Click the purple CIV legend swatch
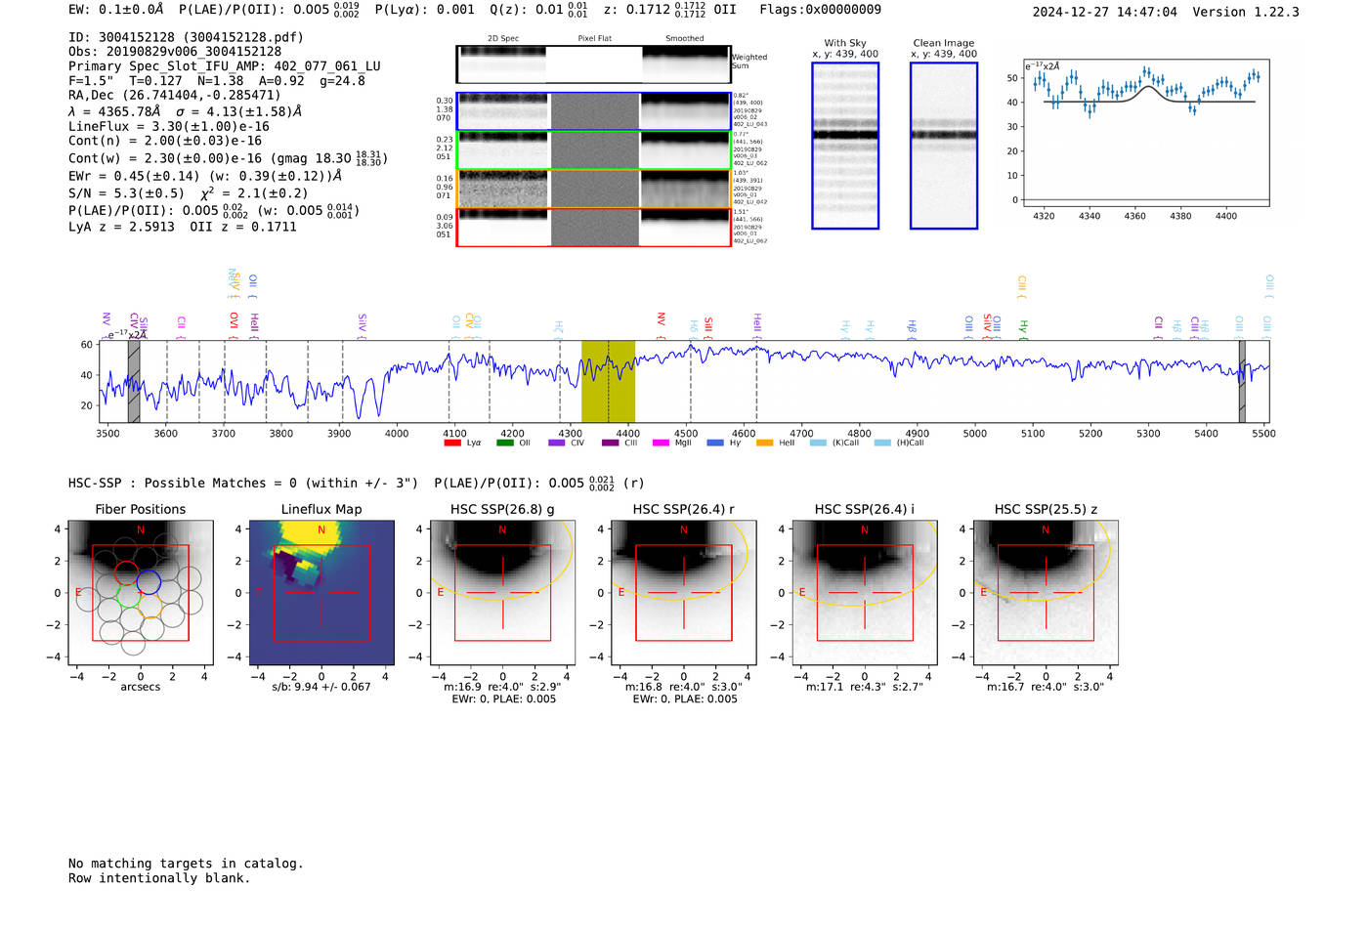This screenshot has height=931, width=1368. 557,443
